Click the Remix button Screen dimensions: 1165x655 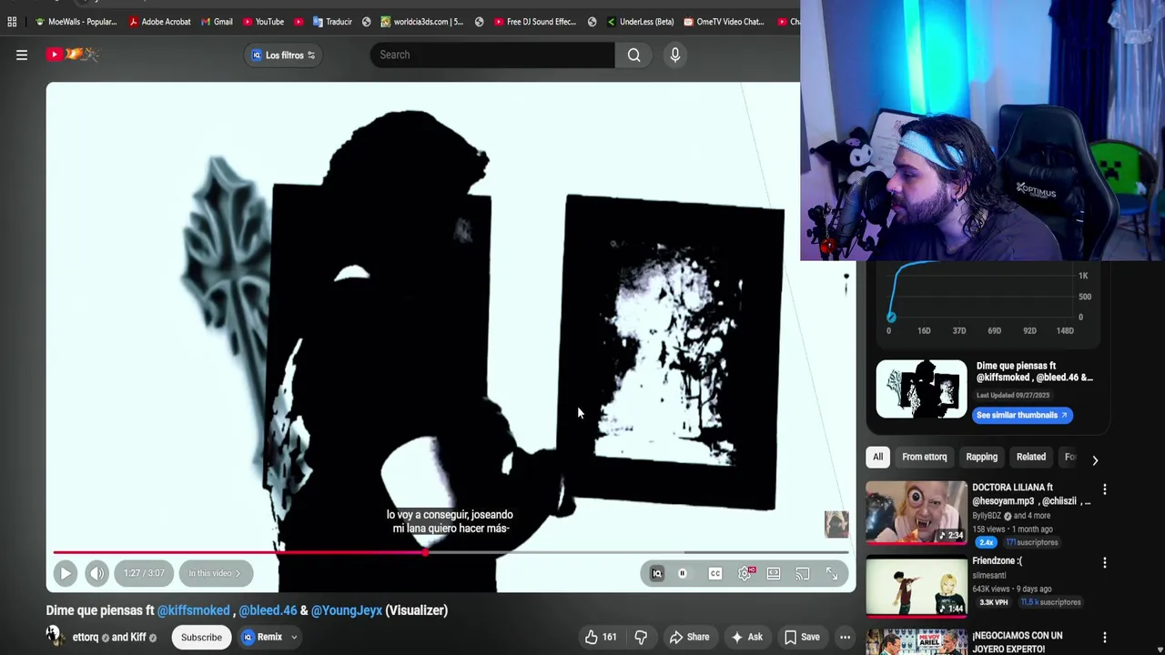pyautogui.click(x=262, y=637)
